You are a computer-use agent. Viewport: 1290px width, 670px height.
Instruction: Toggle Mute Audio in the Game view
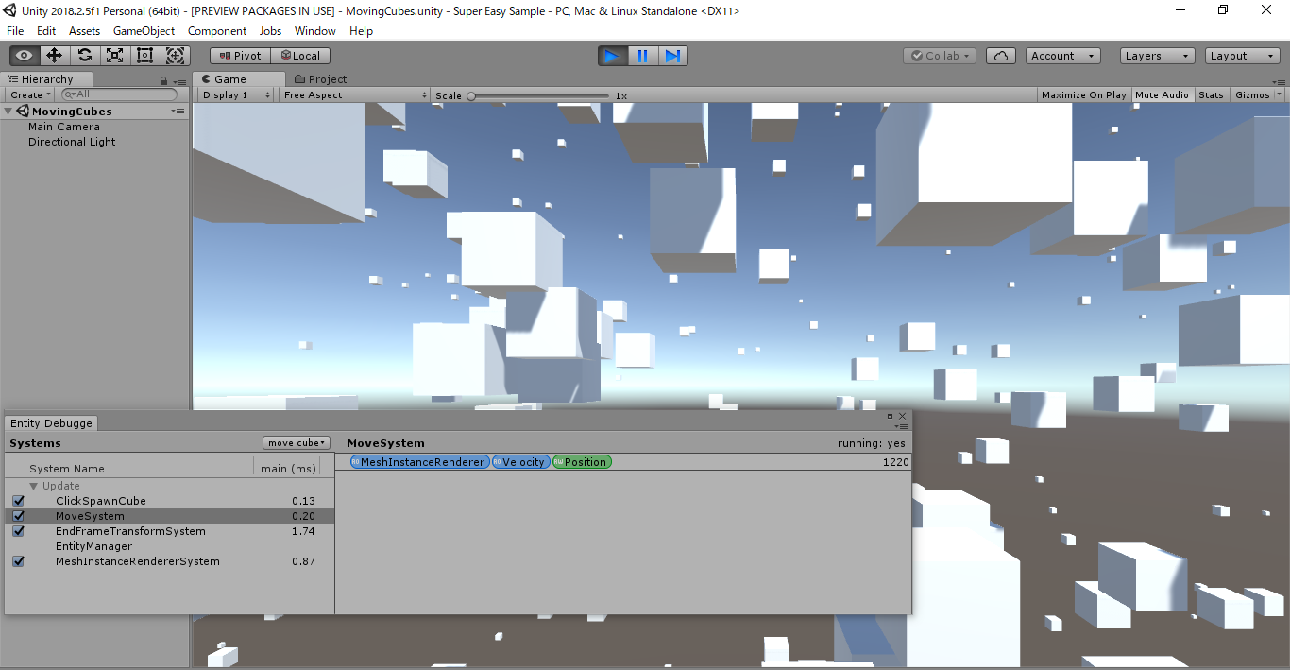coord(1163,94)
